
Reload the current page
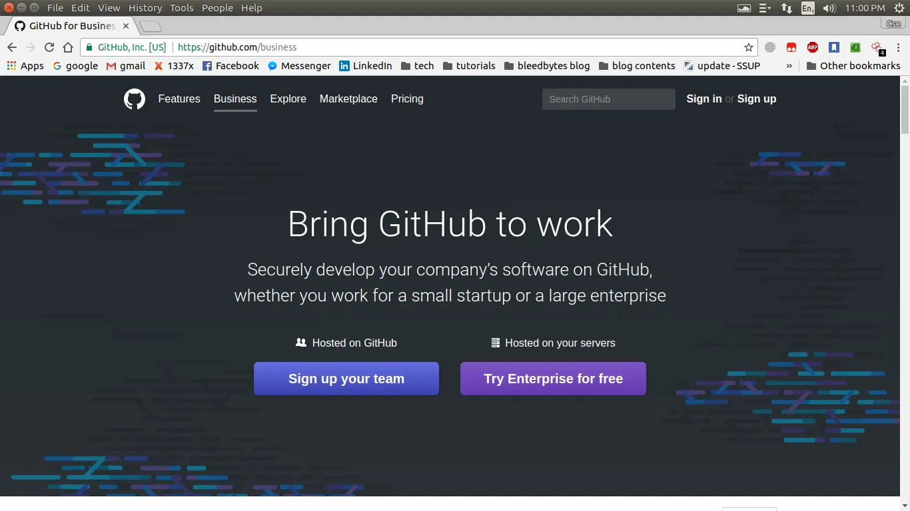point(49,47)
